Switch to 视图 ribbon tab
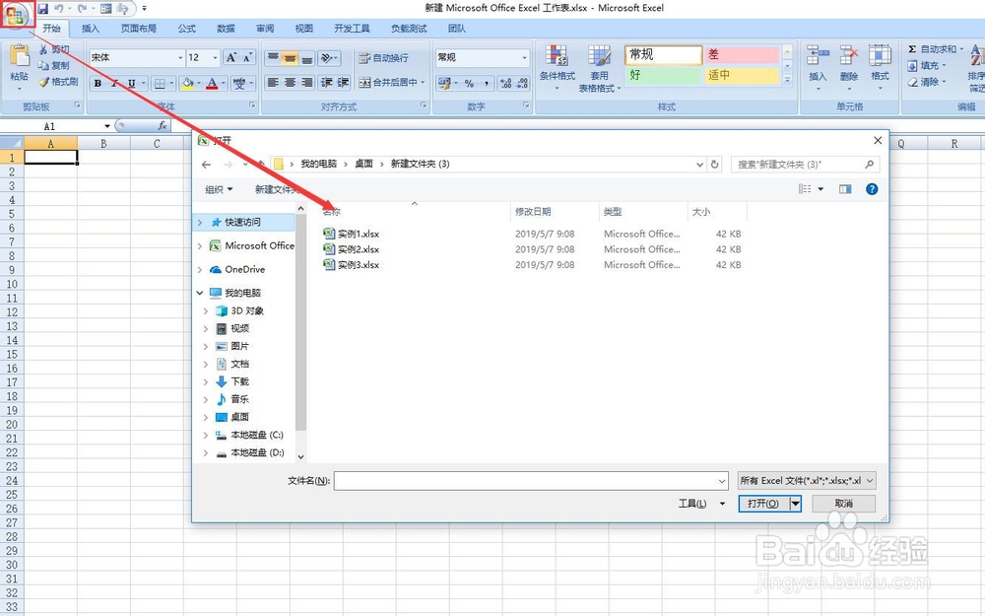This screenshot has width=985, height=616. [x=304, y=29]
